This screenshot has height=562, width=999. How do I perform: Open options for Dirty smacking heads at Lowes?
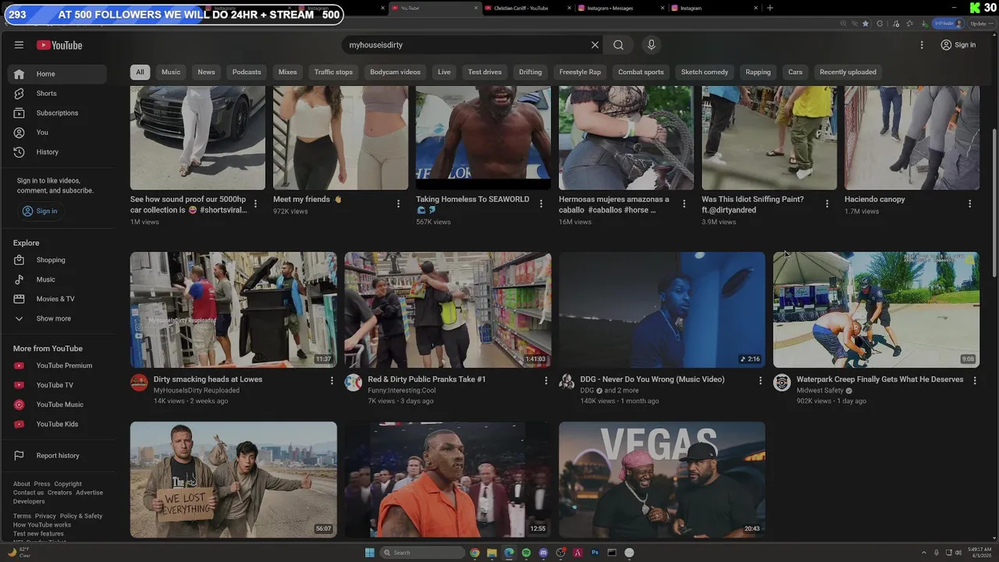(332, 380)
